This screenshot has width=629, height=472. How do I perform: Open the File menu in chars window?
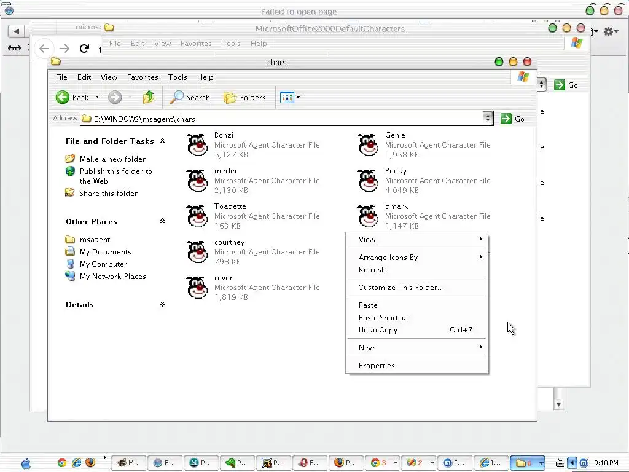coord(61,77)
